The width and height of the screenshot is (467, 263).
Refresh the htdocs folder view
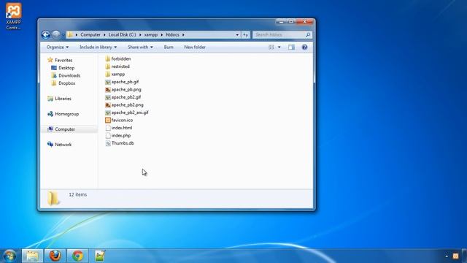point(245,35)
